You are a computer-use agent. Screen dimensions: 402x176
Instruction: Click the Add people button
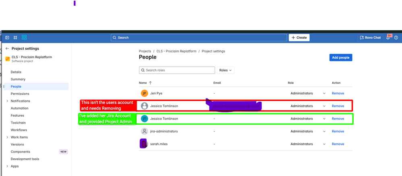341,58
